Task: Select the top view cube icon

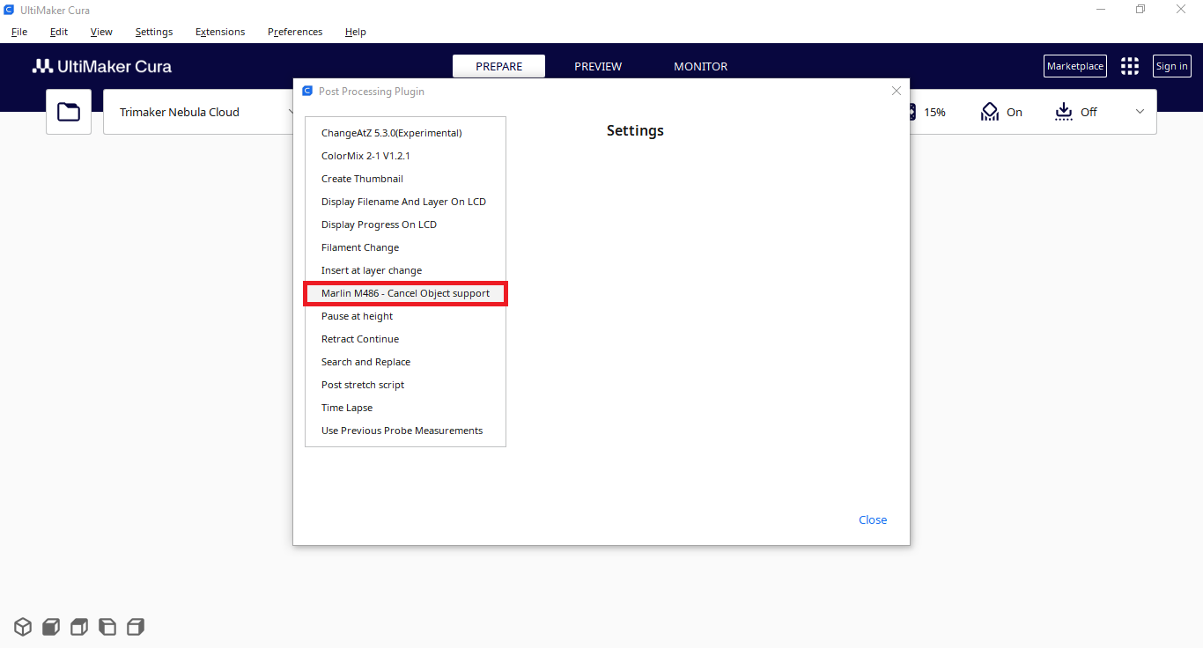Action: tap(79, 627)
